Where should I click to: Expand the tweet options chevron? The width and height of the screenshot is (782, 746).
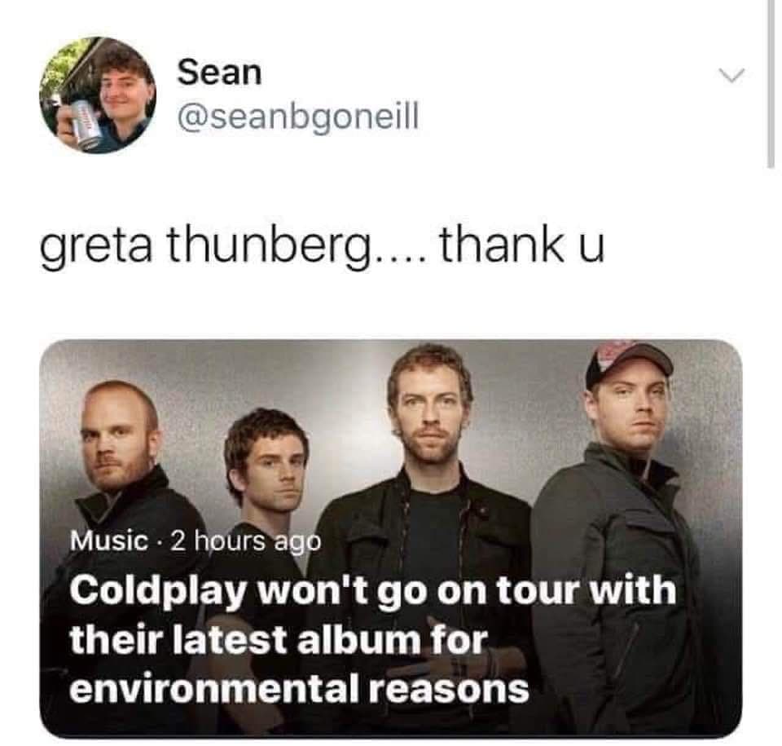pos(731,75)
